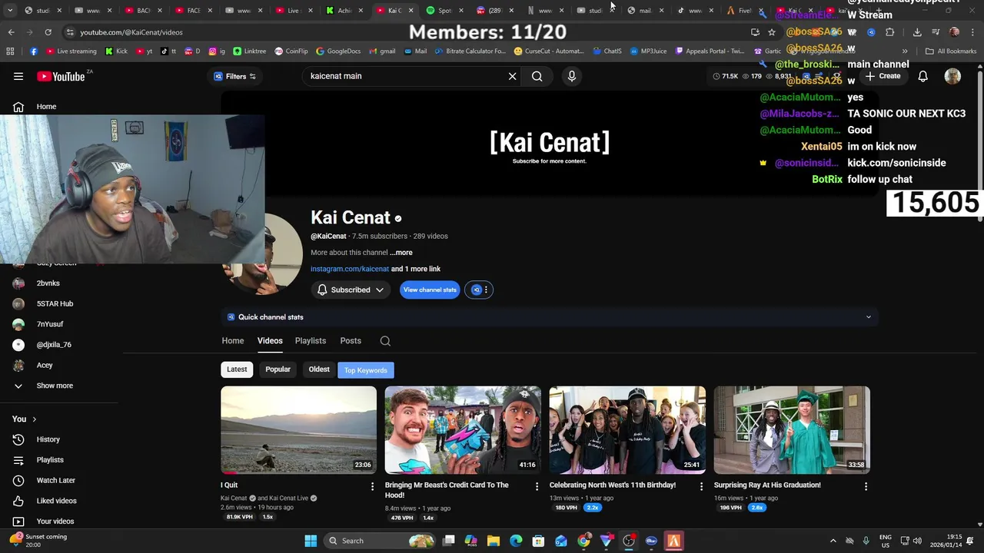Image resolution: width=984 pixels, height=553 pixels.
Task: Filter videos by Latest
Action: point(237,369)
